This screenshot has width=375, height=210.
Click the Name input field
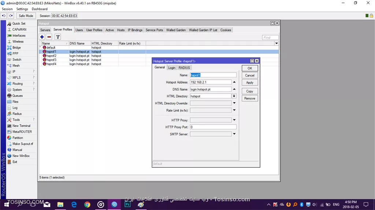coord(213,75)
